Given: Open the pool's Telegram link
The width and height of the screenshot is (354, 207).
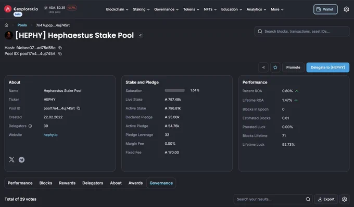Looking at the screenshot, I should pos(21,159).
